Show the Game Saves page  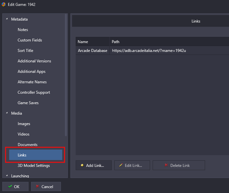28,103
